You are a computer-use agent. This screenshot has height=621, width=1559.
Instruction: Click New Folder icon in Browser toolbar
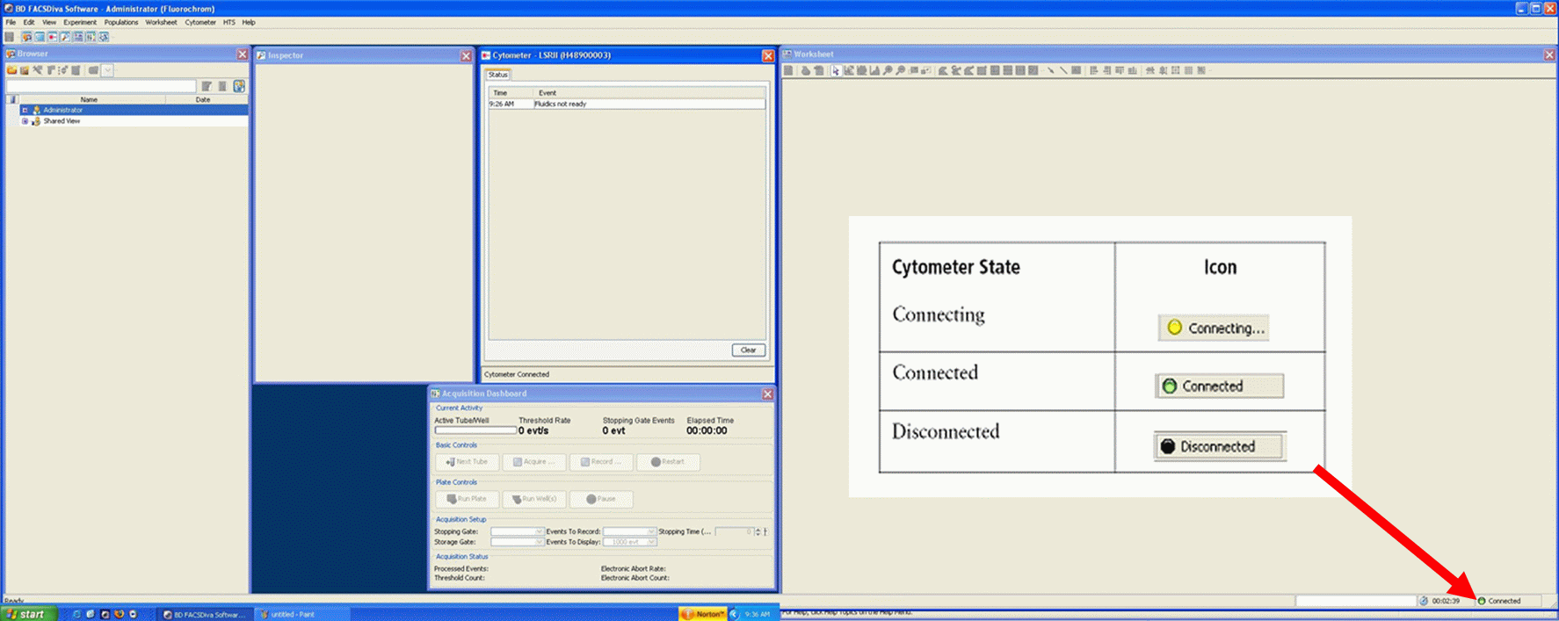(11, 70)
